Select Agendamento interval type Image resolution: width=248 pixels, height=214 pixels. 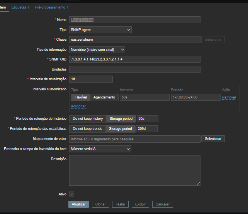coord(104,97)
